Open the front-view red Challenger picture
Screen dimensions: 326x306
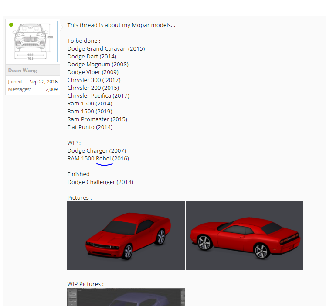126,236
